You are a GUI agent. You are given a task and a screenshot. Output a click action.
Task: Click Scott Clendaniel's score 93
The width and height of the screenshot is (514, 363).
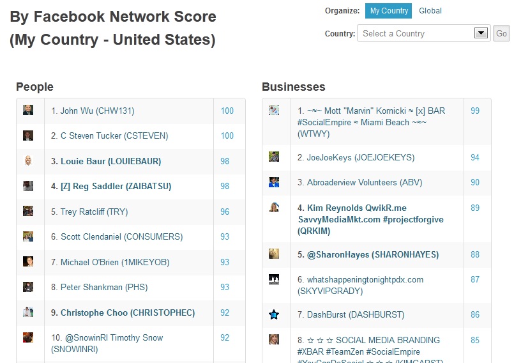point(225,237)
